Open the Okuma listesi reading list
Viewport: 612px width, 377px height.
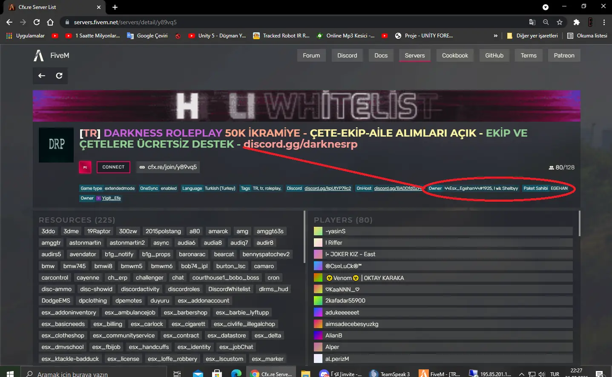pyautogui.click(x=587, y=36)
